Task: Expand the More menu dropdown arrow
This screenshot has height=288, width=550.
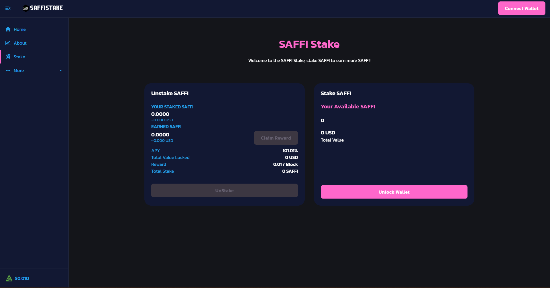Action: pyautogui.click(x=61, y=70)
